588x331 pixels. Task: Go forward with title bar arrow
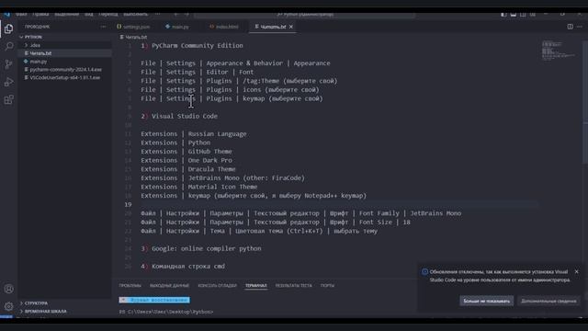[187, 15]
